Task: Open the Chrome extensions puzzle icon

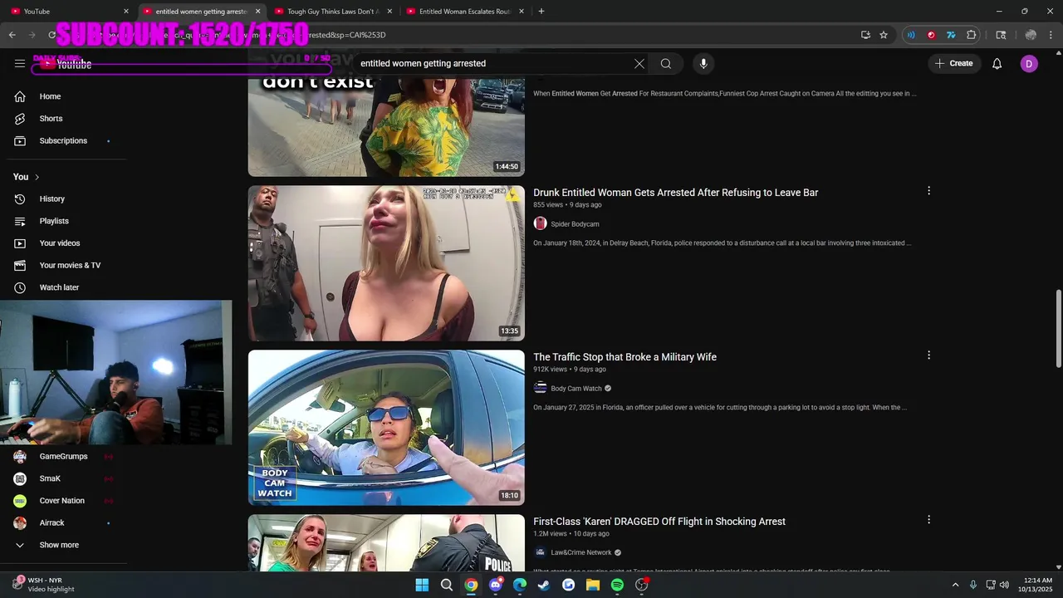Action: pyautogui.click(x=972, y=35)
